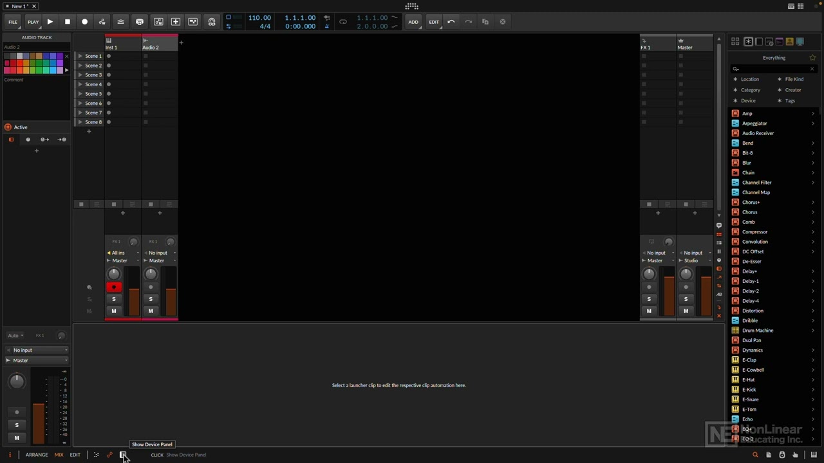Mute the Master track in mixer
This screenshot has width=824, height=463.
[686, 311]
